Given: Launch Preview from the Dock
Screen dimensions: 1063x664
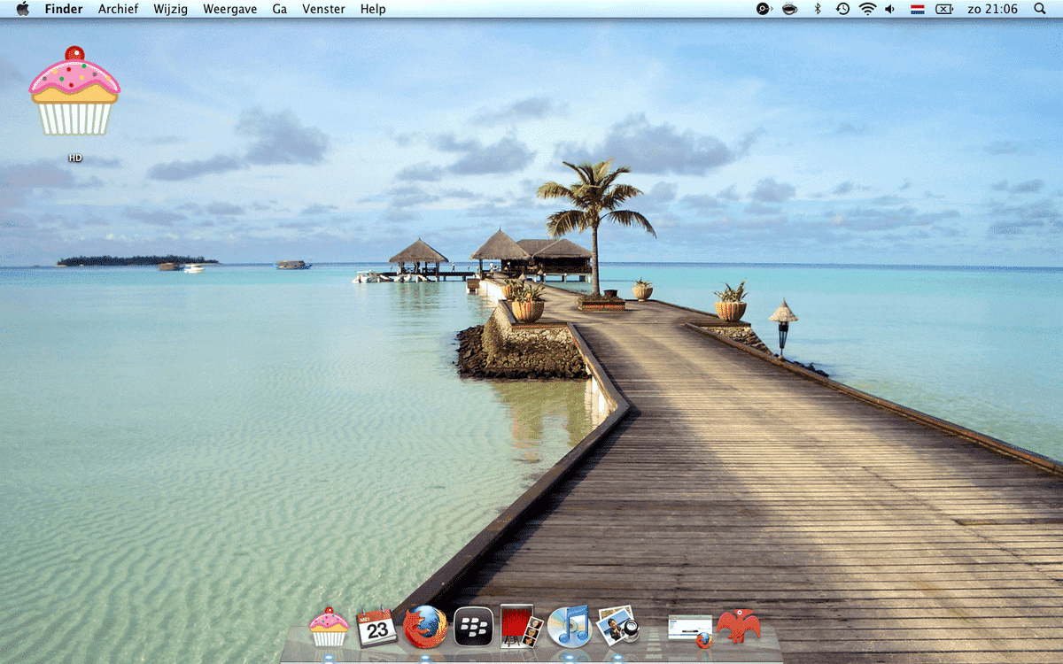Looking at the screenshot, I should coord(618,626).
